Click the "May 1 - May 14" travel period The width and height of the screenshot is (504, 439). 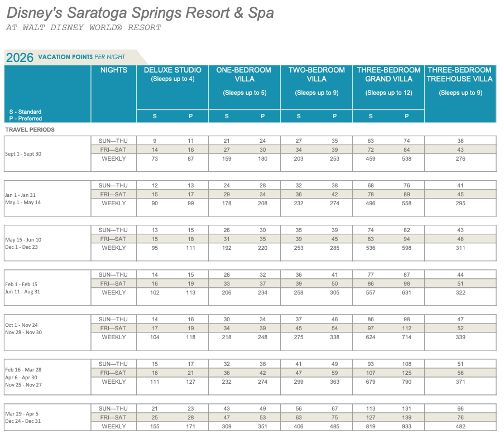(x=23, y=202)
